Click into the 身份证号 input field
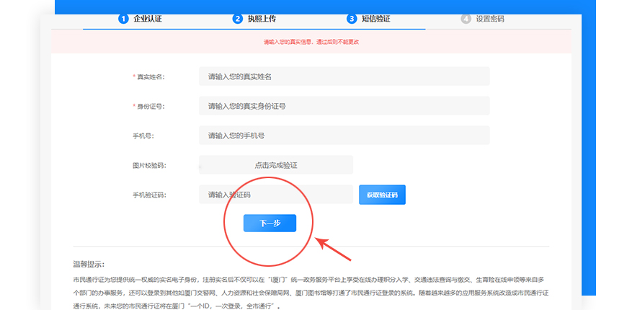Image resolution: width=627 pixels, height=310 pixels. [x=344, y=106]
